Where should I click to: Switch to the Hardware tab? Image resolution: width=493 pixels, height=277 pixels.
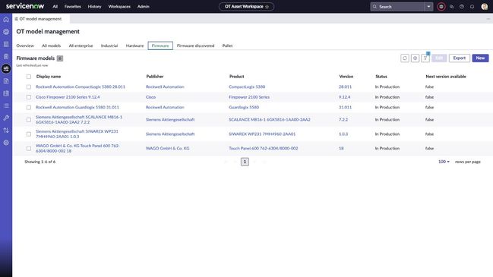[x=134, y=46]
